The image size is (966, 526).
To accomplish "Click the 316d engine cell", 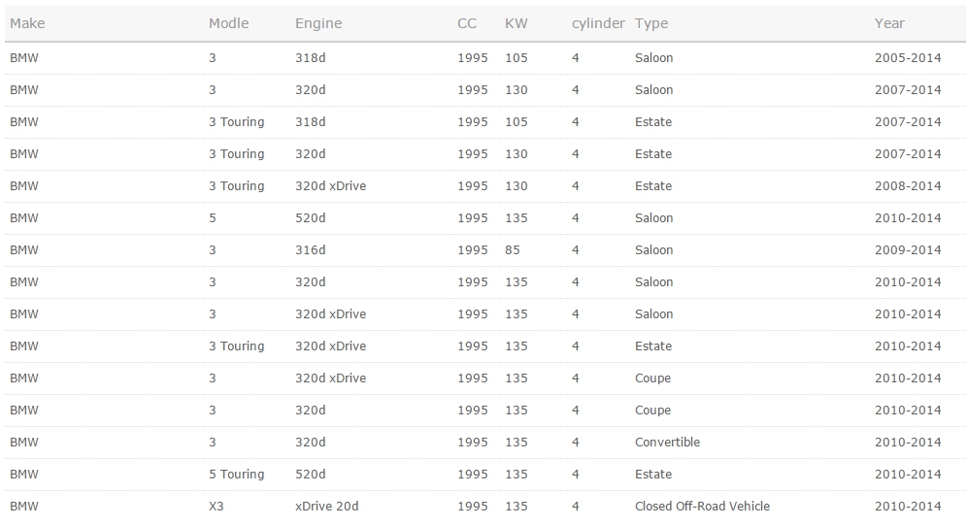I will (311, 250).
